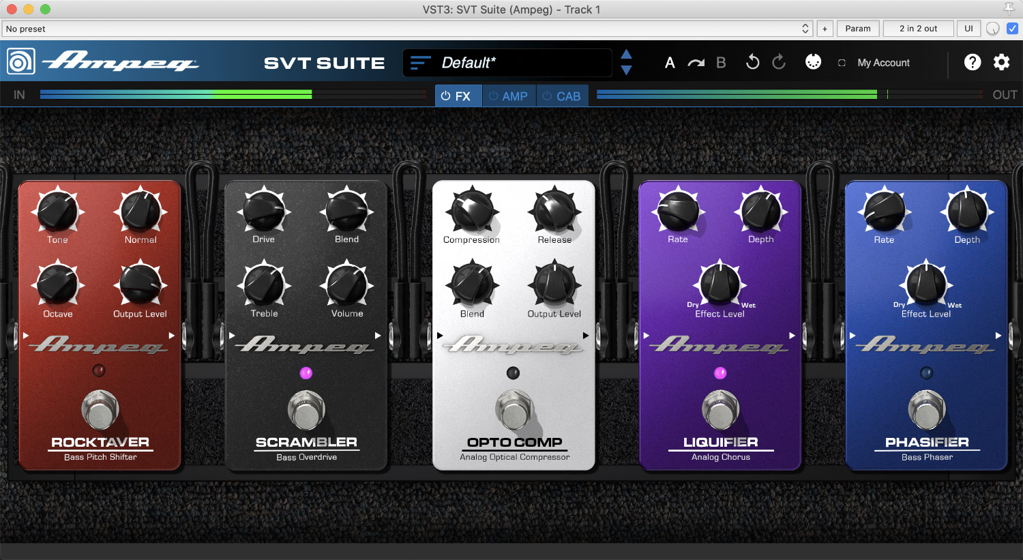Click the Opto Comp Blend knob
Viewport: 1023px width, 560px height.
click(x=472, y=284)
